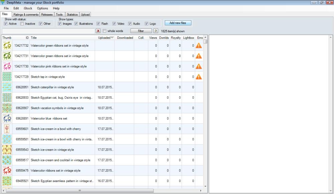Click the Add new files button
The image size is (334, 194).
coord(178,23)
